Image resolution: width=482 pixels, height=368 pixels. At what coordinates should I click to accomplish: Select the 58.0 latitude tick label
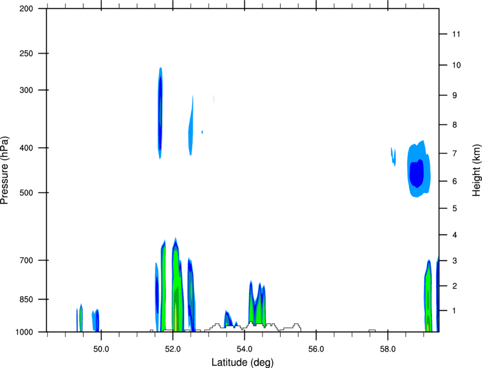point(388,349)
